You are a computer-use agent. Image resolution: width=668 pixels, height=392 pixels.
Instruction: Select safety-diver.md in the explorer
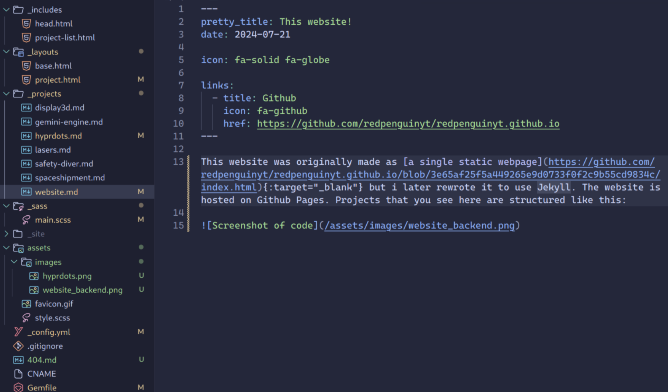tap(64, 164)
